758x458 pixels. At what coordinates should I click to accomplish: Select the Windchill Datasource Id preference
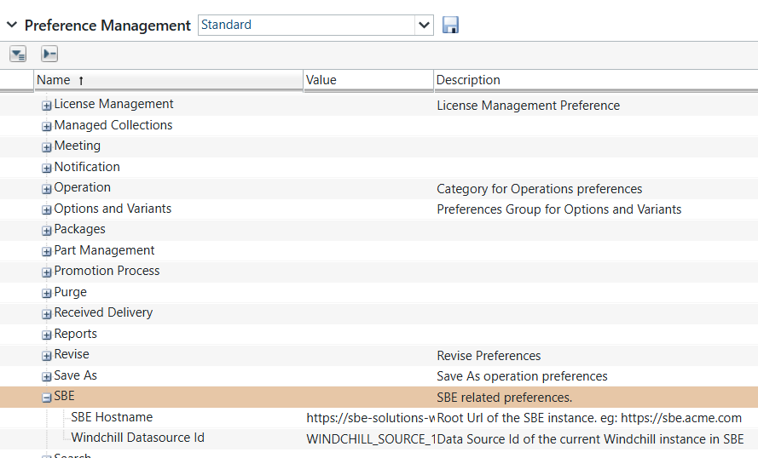tap(137, 438)
